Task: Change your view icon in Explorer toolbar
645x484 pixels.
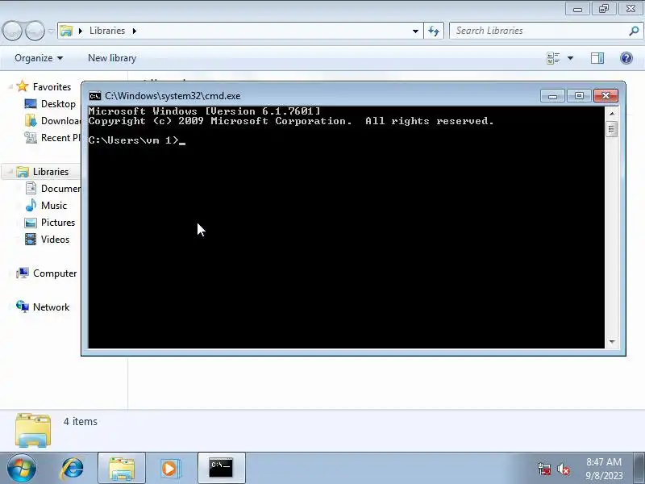Action: point(553,58)
